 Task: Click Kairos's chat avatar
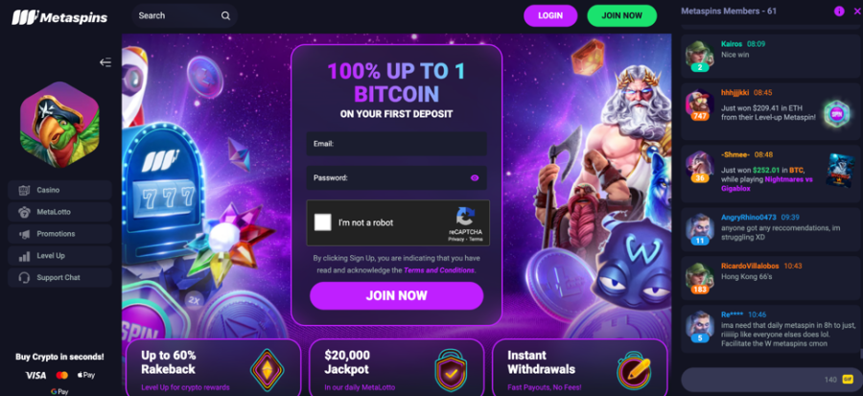coord(700,55)
